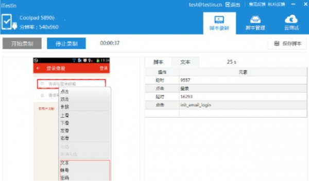Choose 密码 password entry in the context menu
This screenshot has width=309, height=188.
[x=65, y=178]
